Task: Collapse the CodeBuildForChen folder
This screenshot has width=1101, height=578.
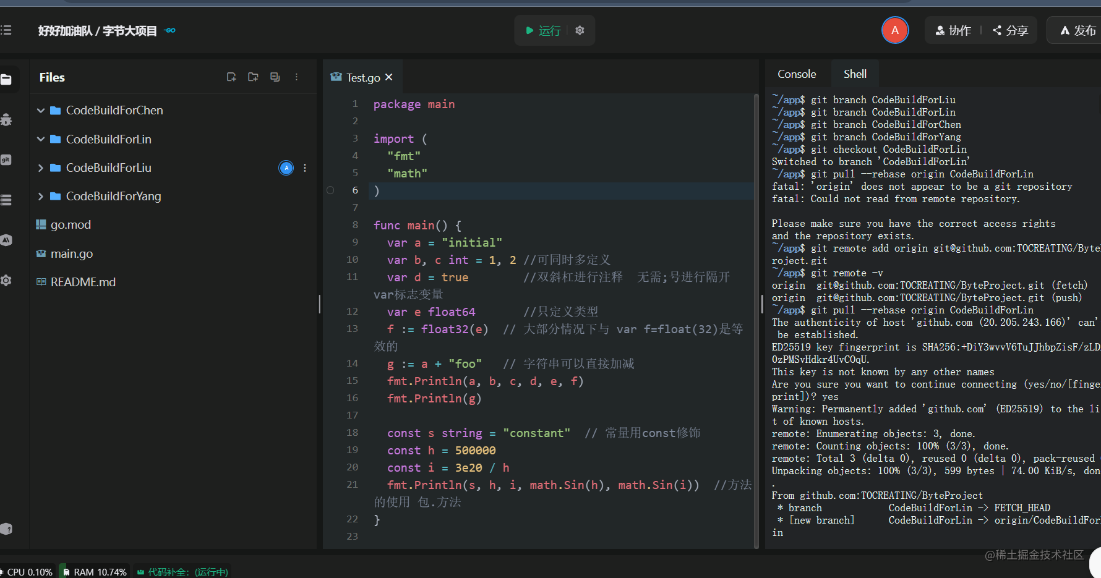Action: pos(41,111)
